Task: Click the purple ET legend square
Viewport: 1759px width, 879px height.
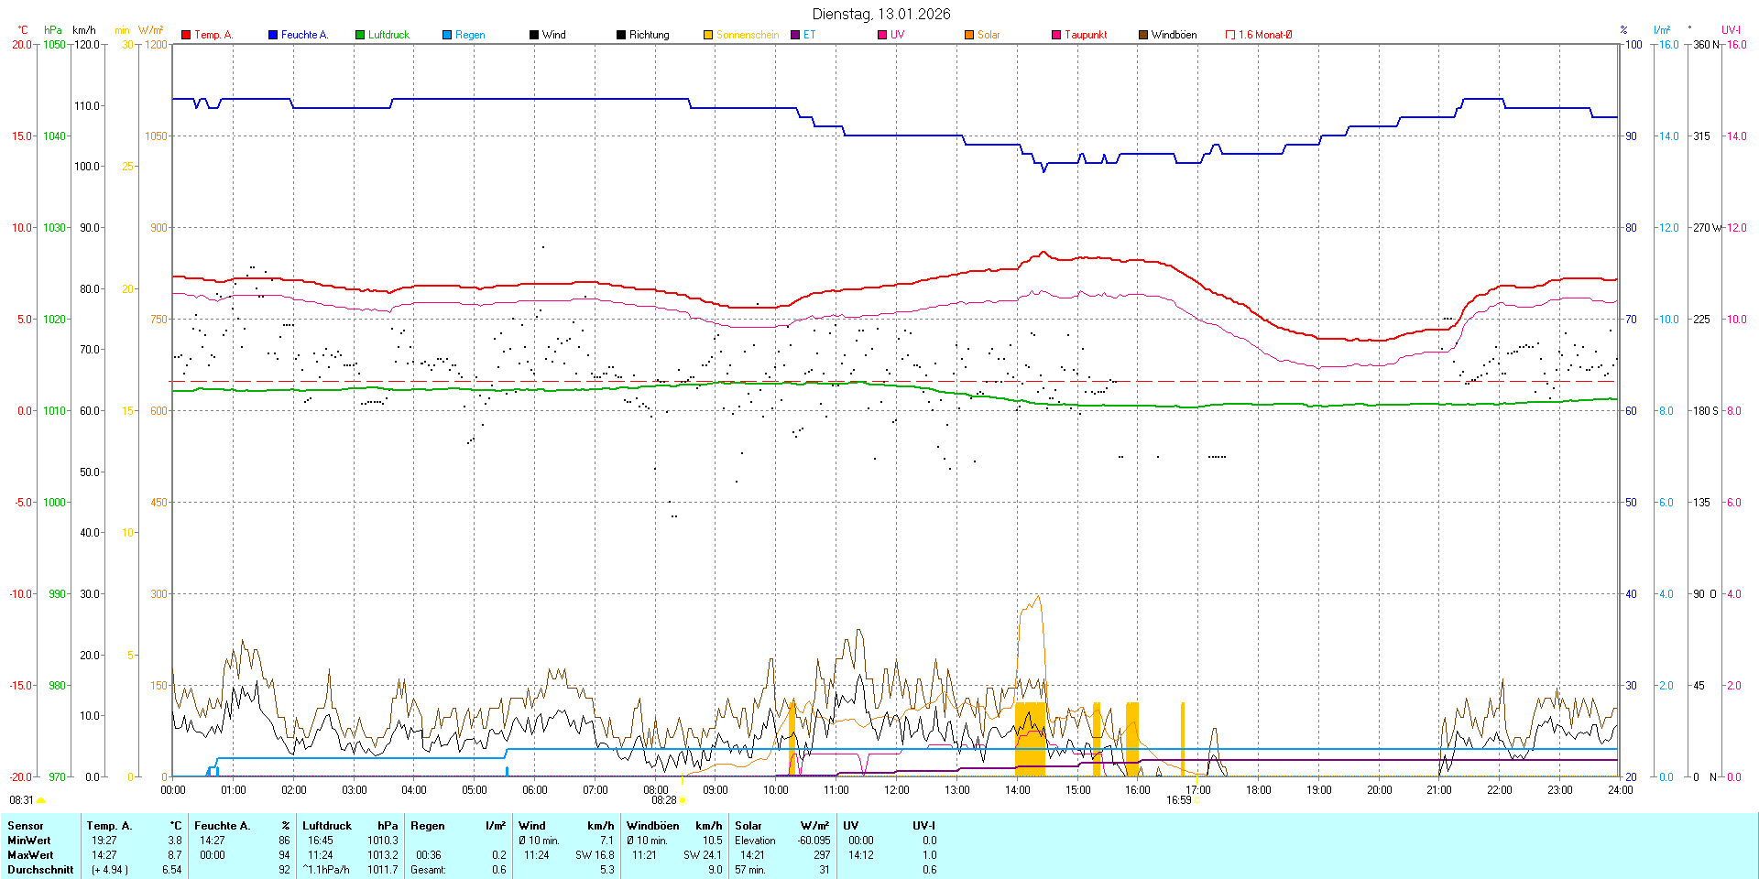Action: click(x=795, y=35)
